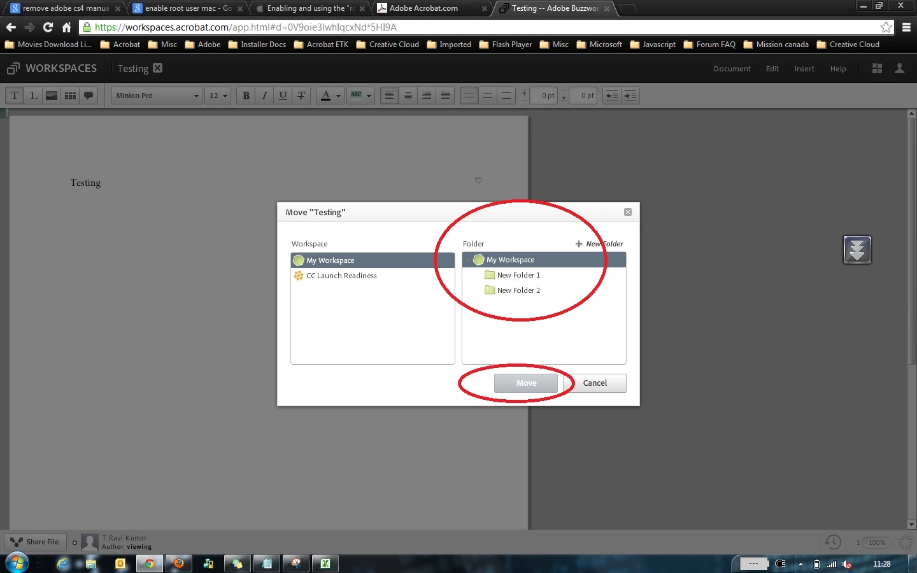917x573 pixels.
Task: Increase paragraph indent
Action: point(630,95)
